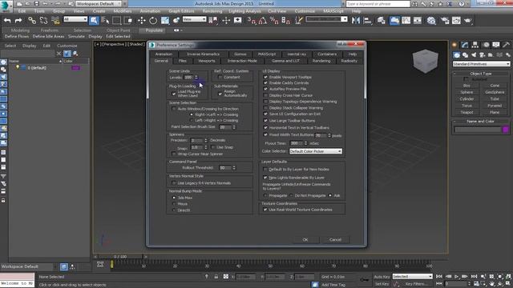This screenshot has height=288, width=513.
Task: Click the 3ds Max application logo button
Action: point(6,6)
